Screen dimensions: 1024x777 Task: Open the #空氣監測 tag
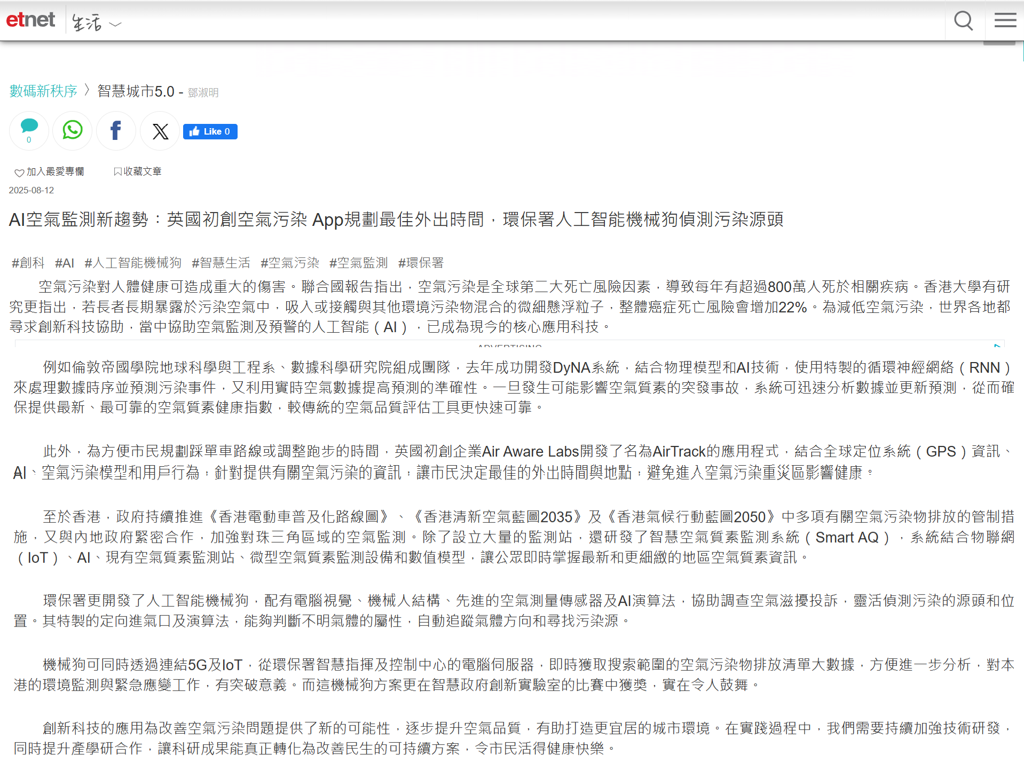[x=359, y=263]
